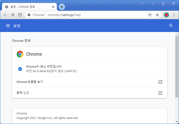The height and width of the screenshot is (124, 179).
Task: Open 문제 신고 row
Action: pyautogui.click(x=89, y=93)
